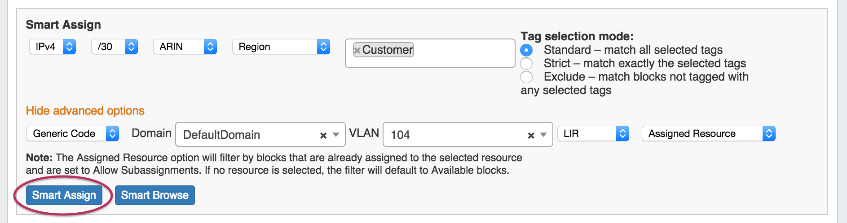The width and height of the screenshot is (847, 223).
Task: Select Standard tag selection mode
Action: click(526, 50)
